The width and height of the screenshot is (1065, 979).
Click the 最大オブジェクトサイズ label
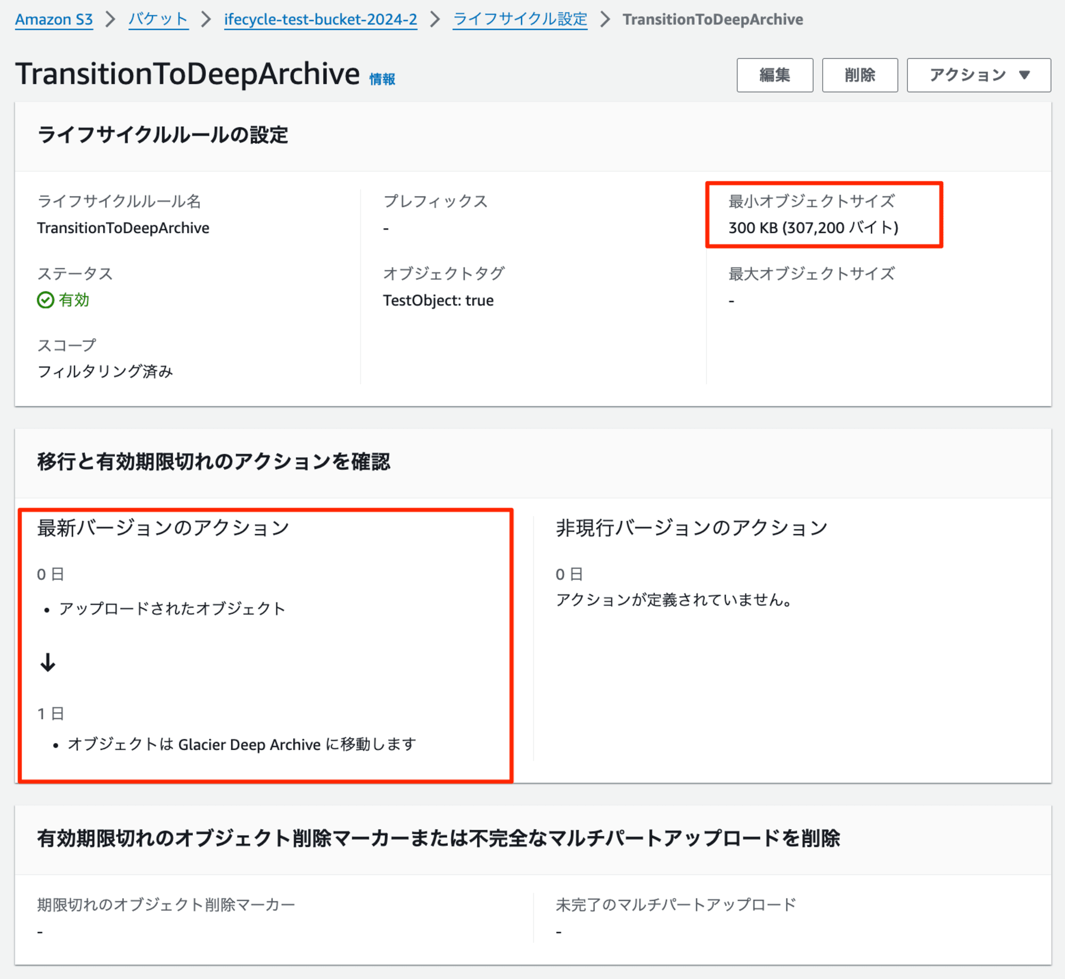click(x=812, y=274)
